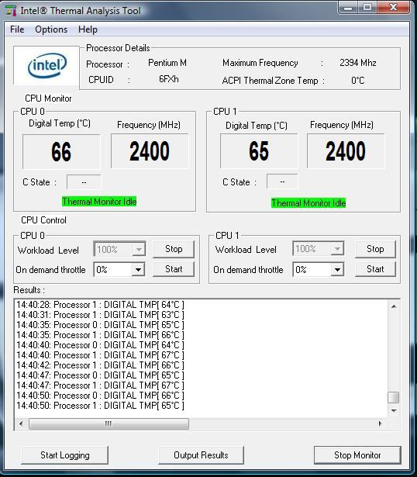Click the CPU 1 Thermal Monitor Idle indicator
This screenshot has width=417, height=477.
(x=308, y=203)
